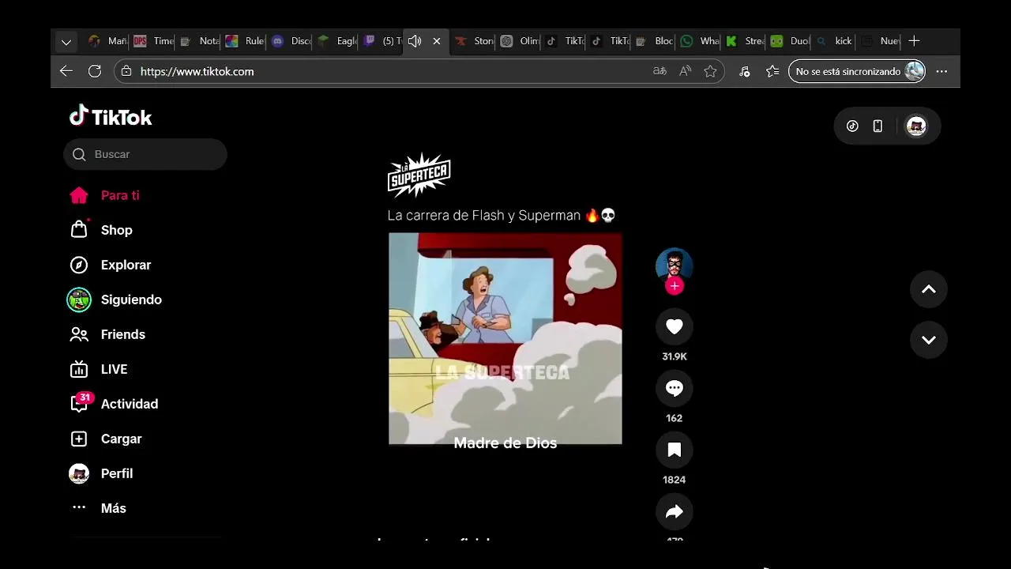Go to Explorar page

pos(126,265)
